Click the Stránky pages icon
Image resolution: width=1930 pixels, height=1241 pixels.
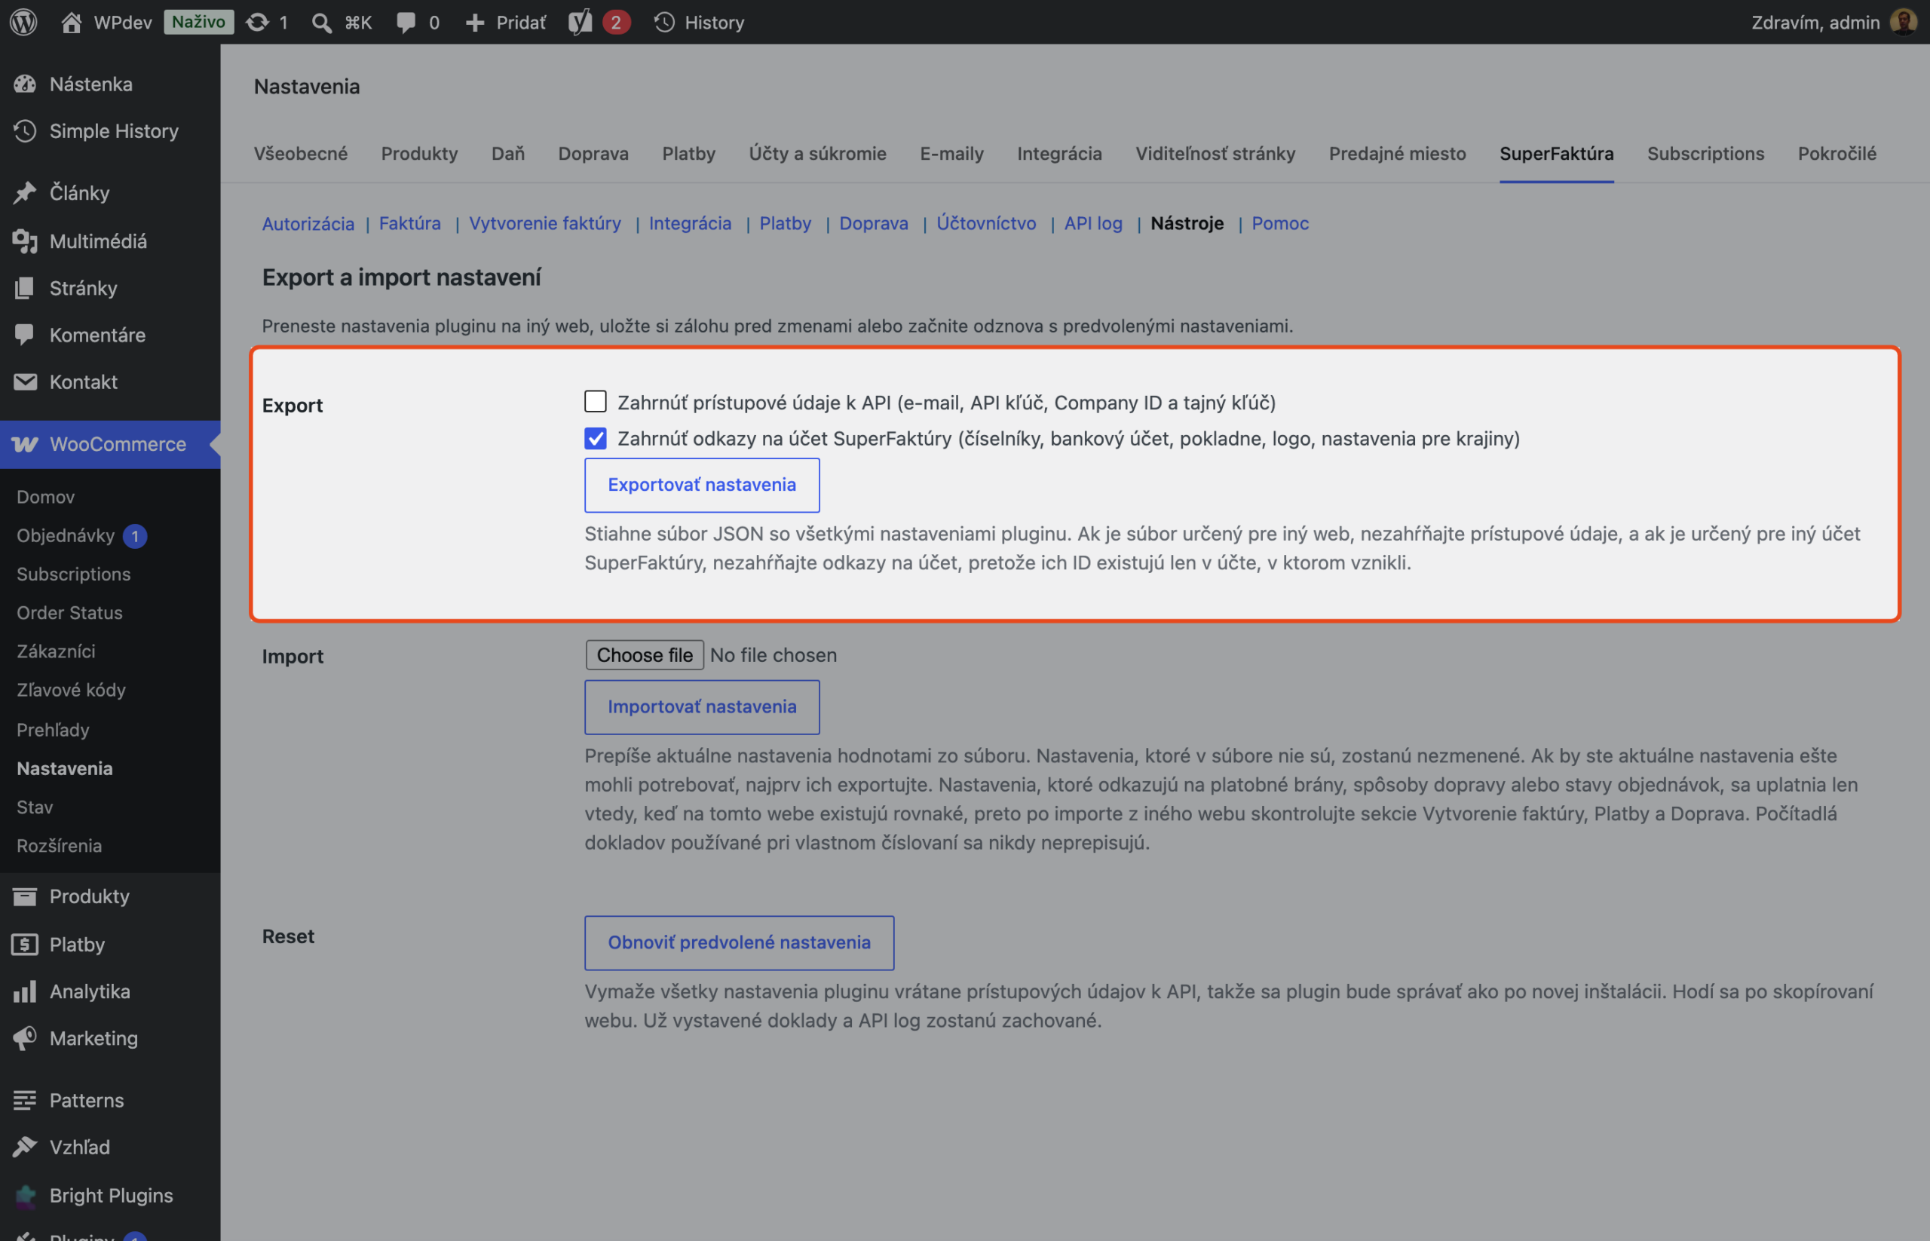coord(25,288)
